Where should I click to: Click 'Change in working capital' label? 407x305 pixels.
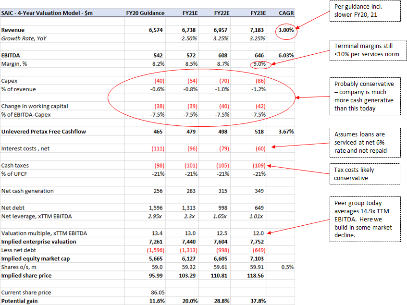pyautogui.click(x=35, y=106)
